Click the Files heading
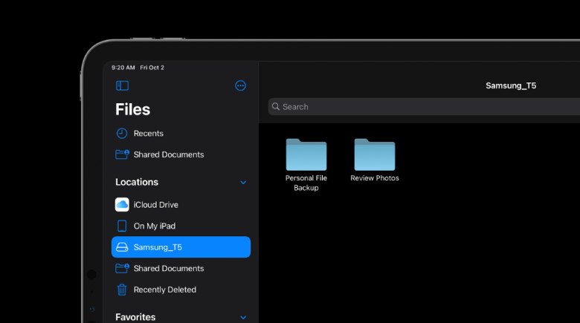The width and height of the screenshot is (580, 323). pos(133,109)
